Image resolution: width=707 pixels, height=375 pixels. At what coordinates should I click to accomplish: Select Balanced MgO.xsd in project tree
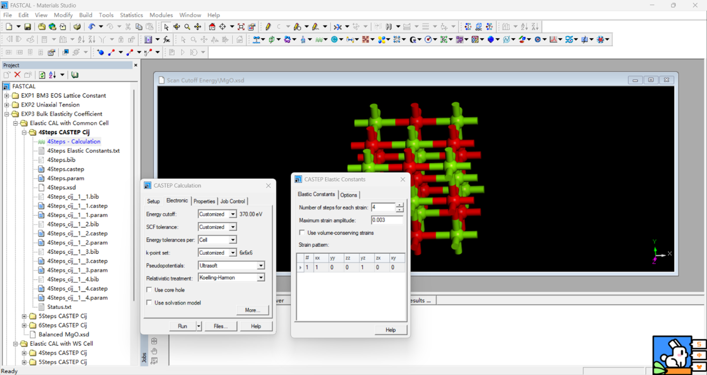(x=64, y=334)
